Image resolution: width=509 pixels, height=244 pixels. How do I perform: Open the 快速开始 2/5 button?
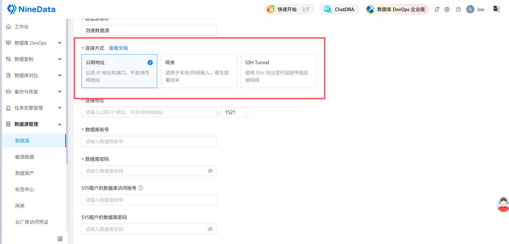pyautogui.click(x=289, y=9)
